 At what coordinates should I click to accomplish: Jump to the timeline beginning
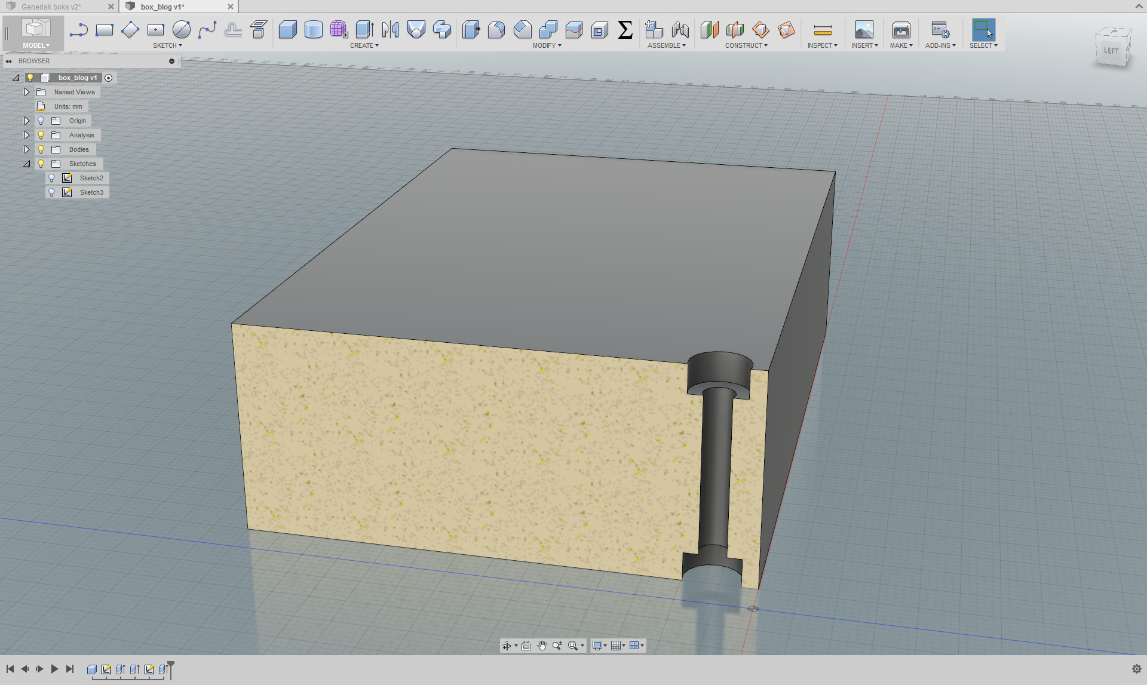point(10,669)
